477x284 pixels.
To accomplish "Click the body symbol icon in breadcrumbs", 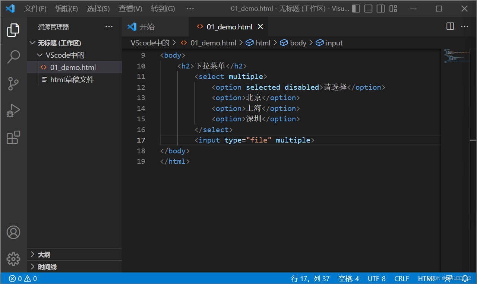I will 284,43.
